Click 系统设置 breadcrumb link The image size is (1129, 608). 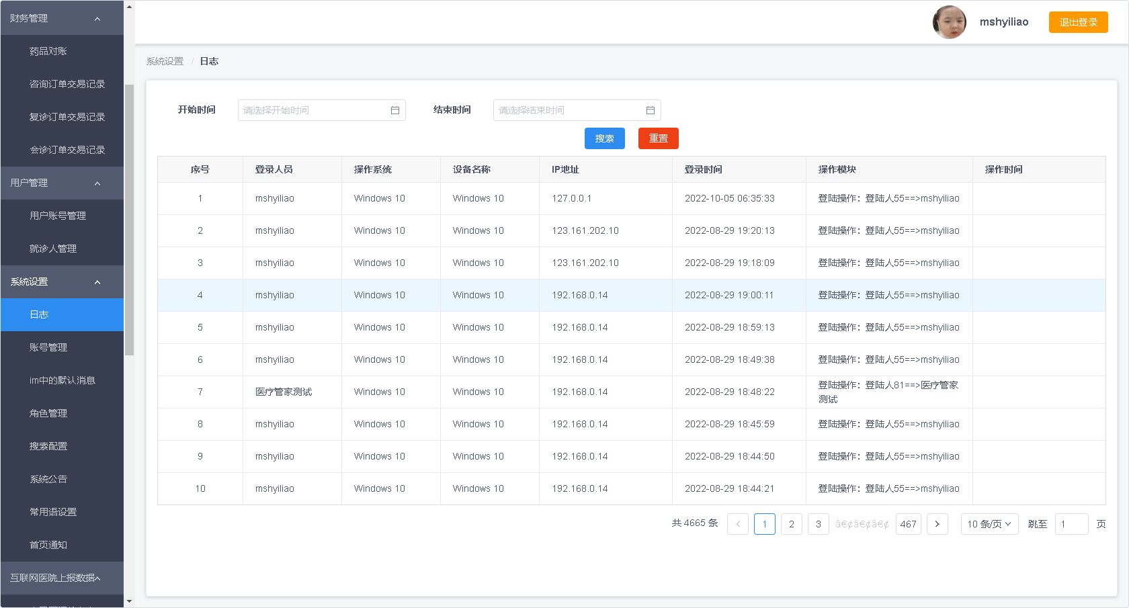165,61
